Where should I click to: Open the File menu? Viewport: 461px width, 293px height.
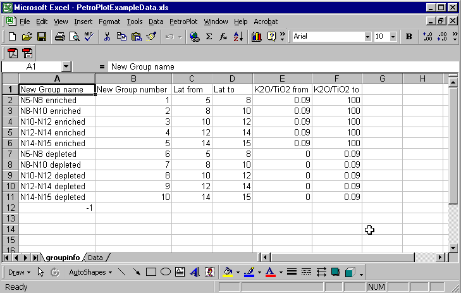(25, 22)
